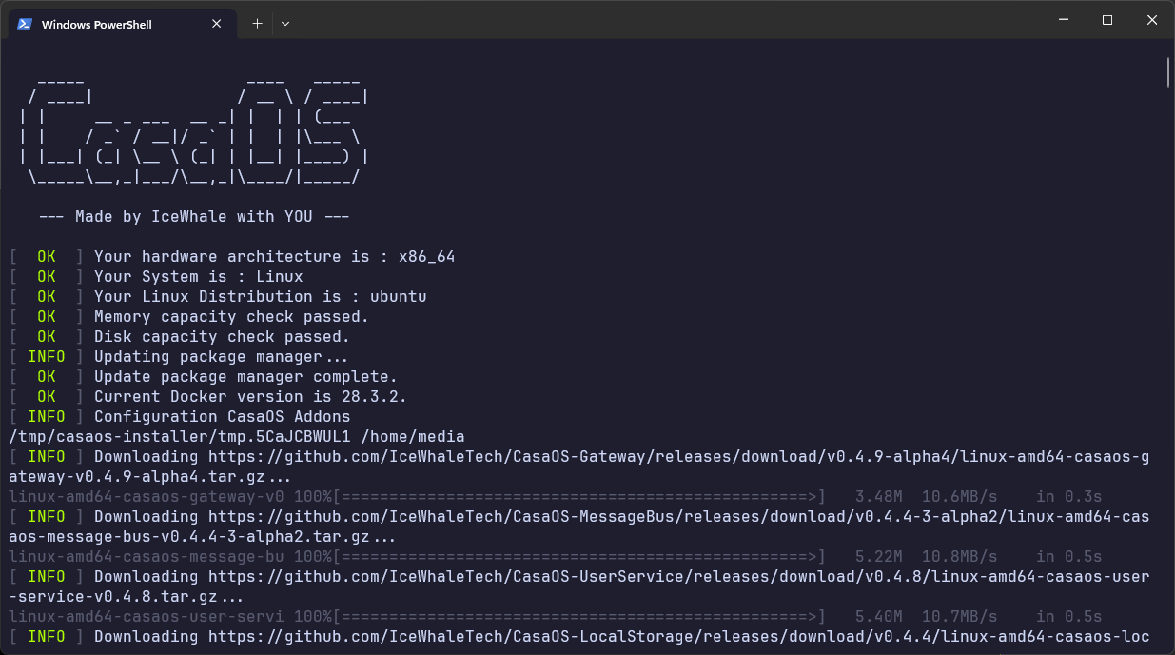Viewport: 1175px width, 655px height.
Task: Click the CasaOS-LocalStorage download URL
Action: point(678,637)
